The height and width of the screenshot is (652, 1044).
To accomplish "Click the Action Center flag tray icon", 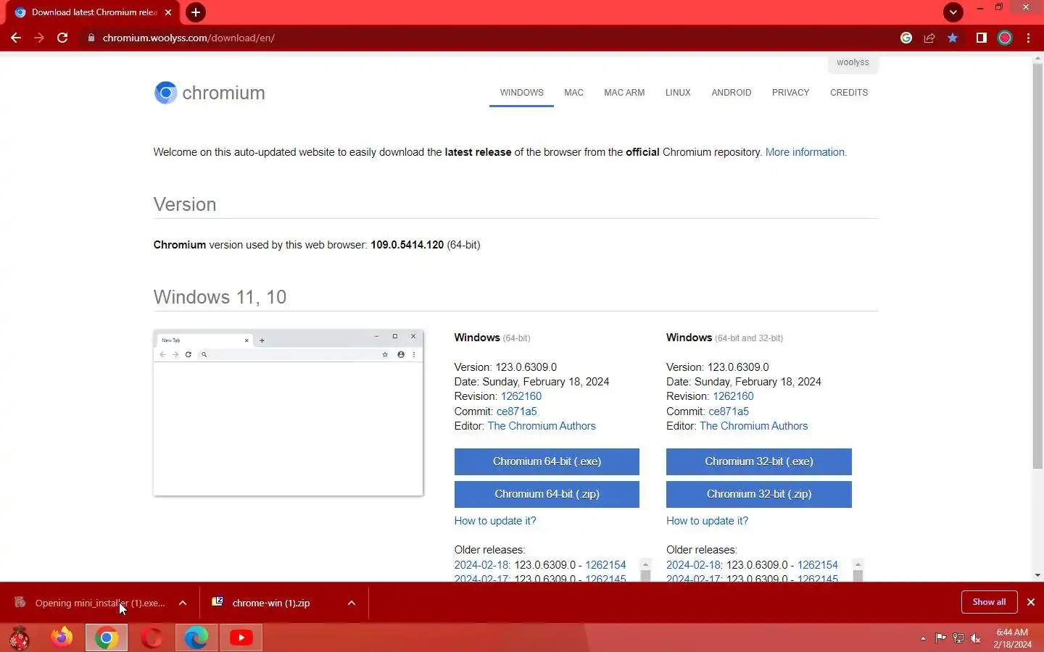I will [940, 638].
